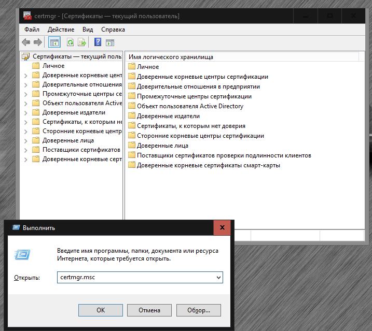372x331 pixels.
Task: Click the Forward arrow toolbar icon
Action: 37,42
